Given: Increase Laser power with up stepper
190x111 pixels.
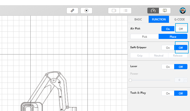Looking at the screenshot, I should tap(186, 79).
